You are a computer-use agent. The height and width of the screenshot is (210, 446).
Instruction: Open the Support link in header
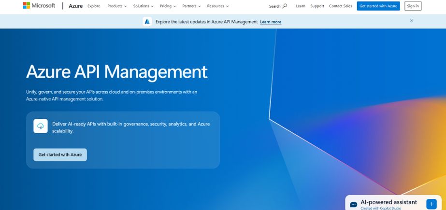tap(317, 6)
